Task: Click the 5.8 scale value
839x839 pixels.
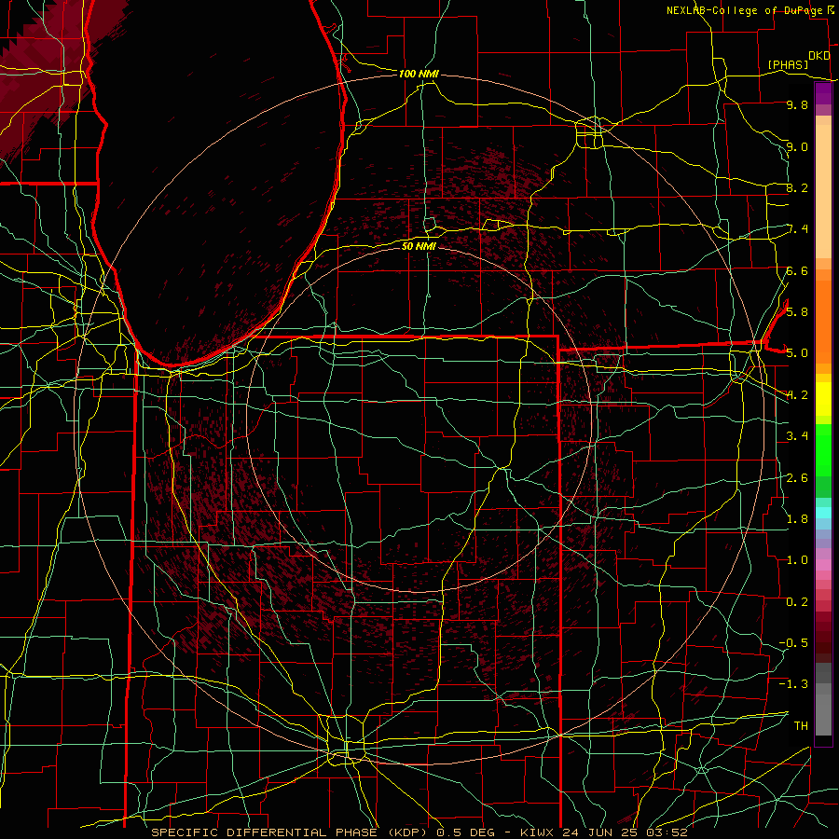Action: click(x=797, y=311)
